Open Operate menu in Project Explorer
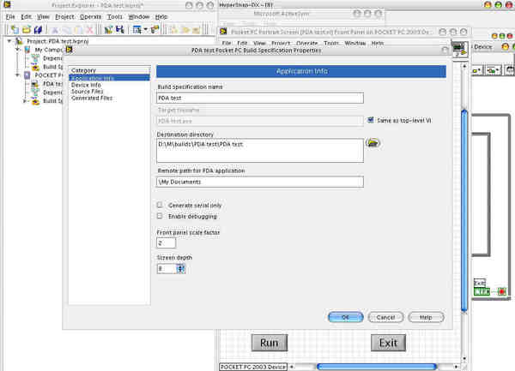515x371 pixels. click(x=90, y=17)
